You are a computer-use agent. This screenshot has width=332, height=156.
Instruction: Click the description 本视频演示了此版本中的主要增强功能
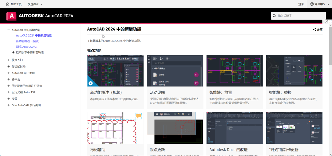click(114, 99)
